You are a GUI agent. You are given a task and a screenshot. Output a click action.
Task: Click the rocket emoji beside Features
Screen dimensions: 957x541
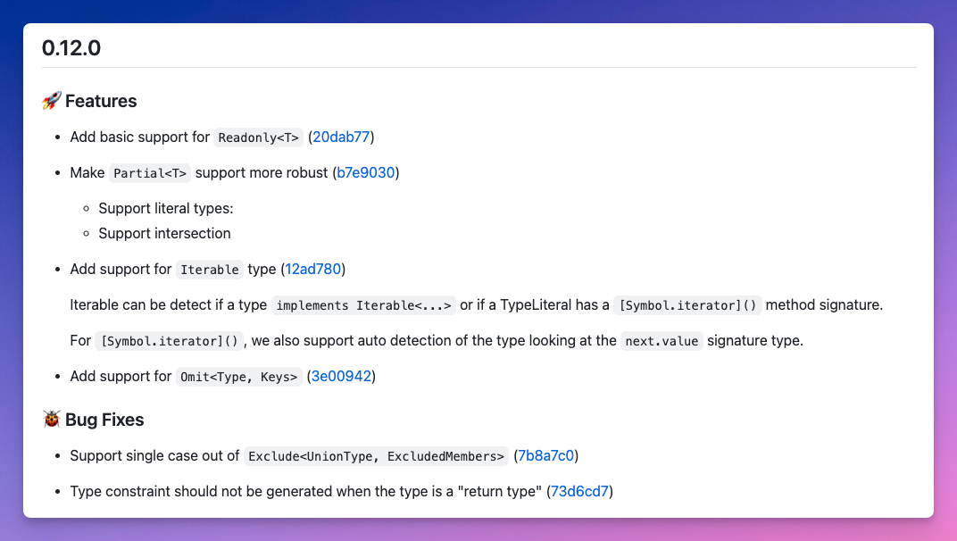click(51, 101)
